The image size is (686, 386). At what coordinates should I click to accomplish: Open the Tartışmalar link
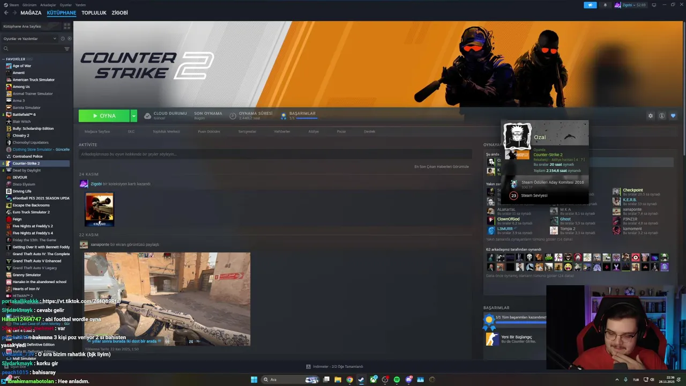247,131
